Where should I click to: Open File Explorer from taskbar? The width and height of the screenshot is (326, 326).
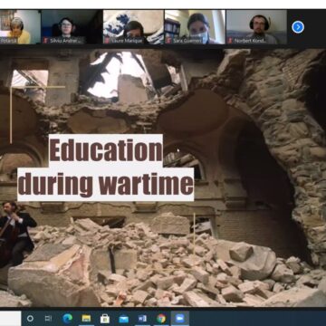pos(86,319)
